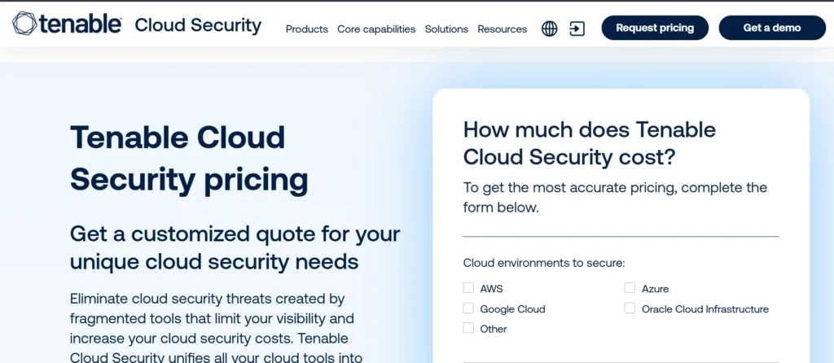Click the Get a demo button
Screen dimensions: 834x363
click(x=772, y=28)
